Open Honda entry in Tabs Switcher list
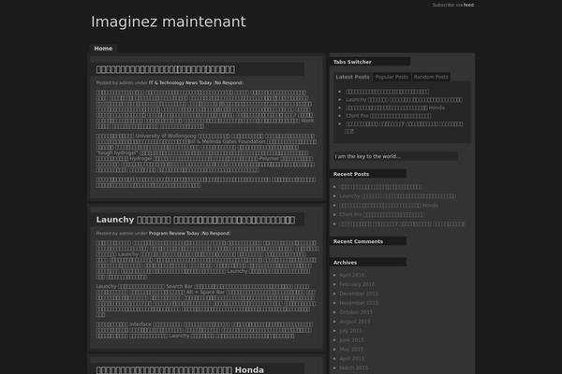Screen dimensions: 562x374 coord(395,108)
